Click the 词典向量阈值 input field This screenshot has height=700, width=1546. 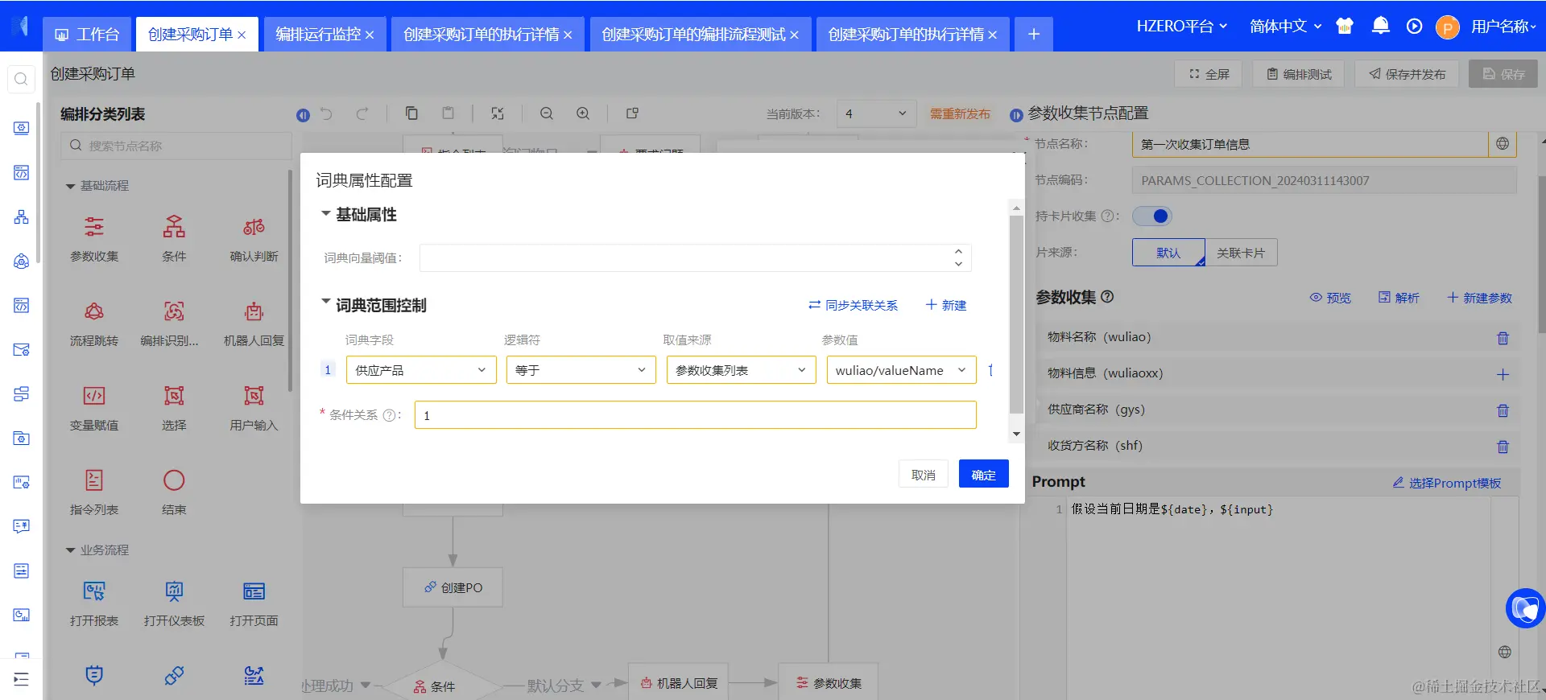pos(695,257)
